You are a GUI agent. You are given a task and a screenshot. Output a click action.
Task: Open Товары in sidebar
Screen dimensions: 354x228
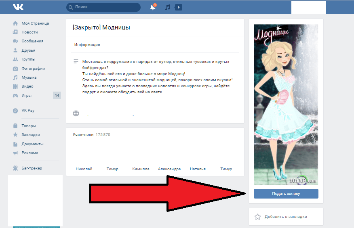(29, 126)
